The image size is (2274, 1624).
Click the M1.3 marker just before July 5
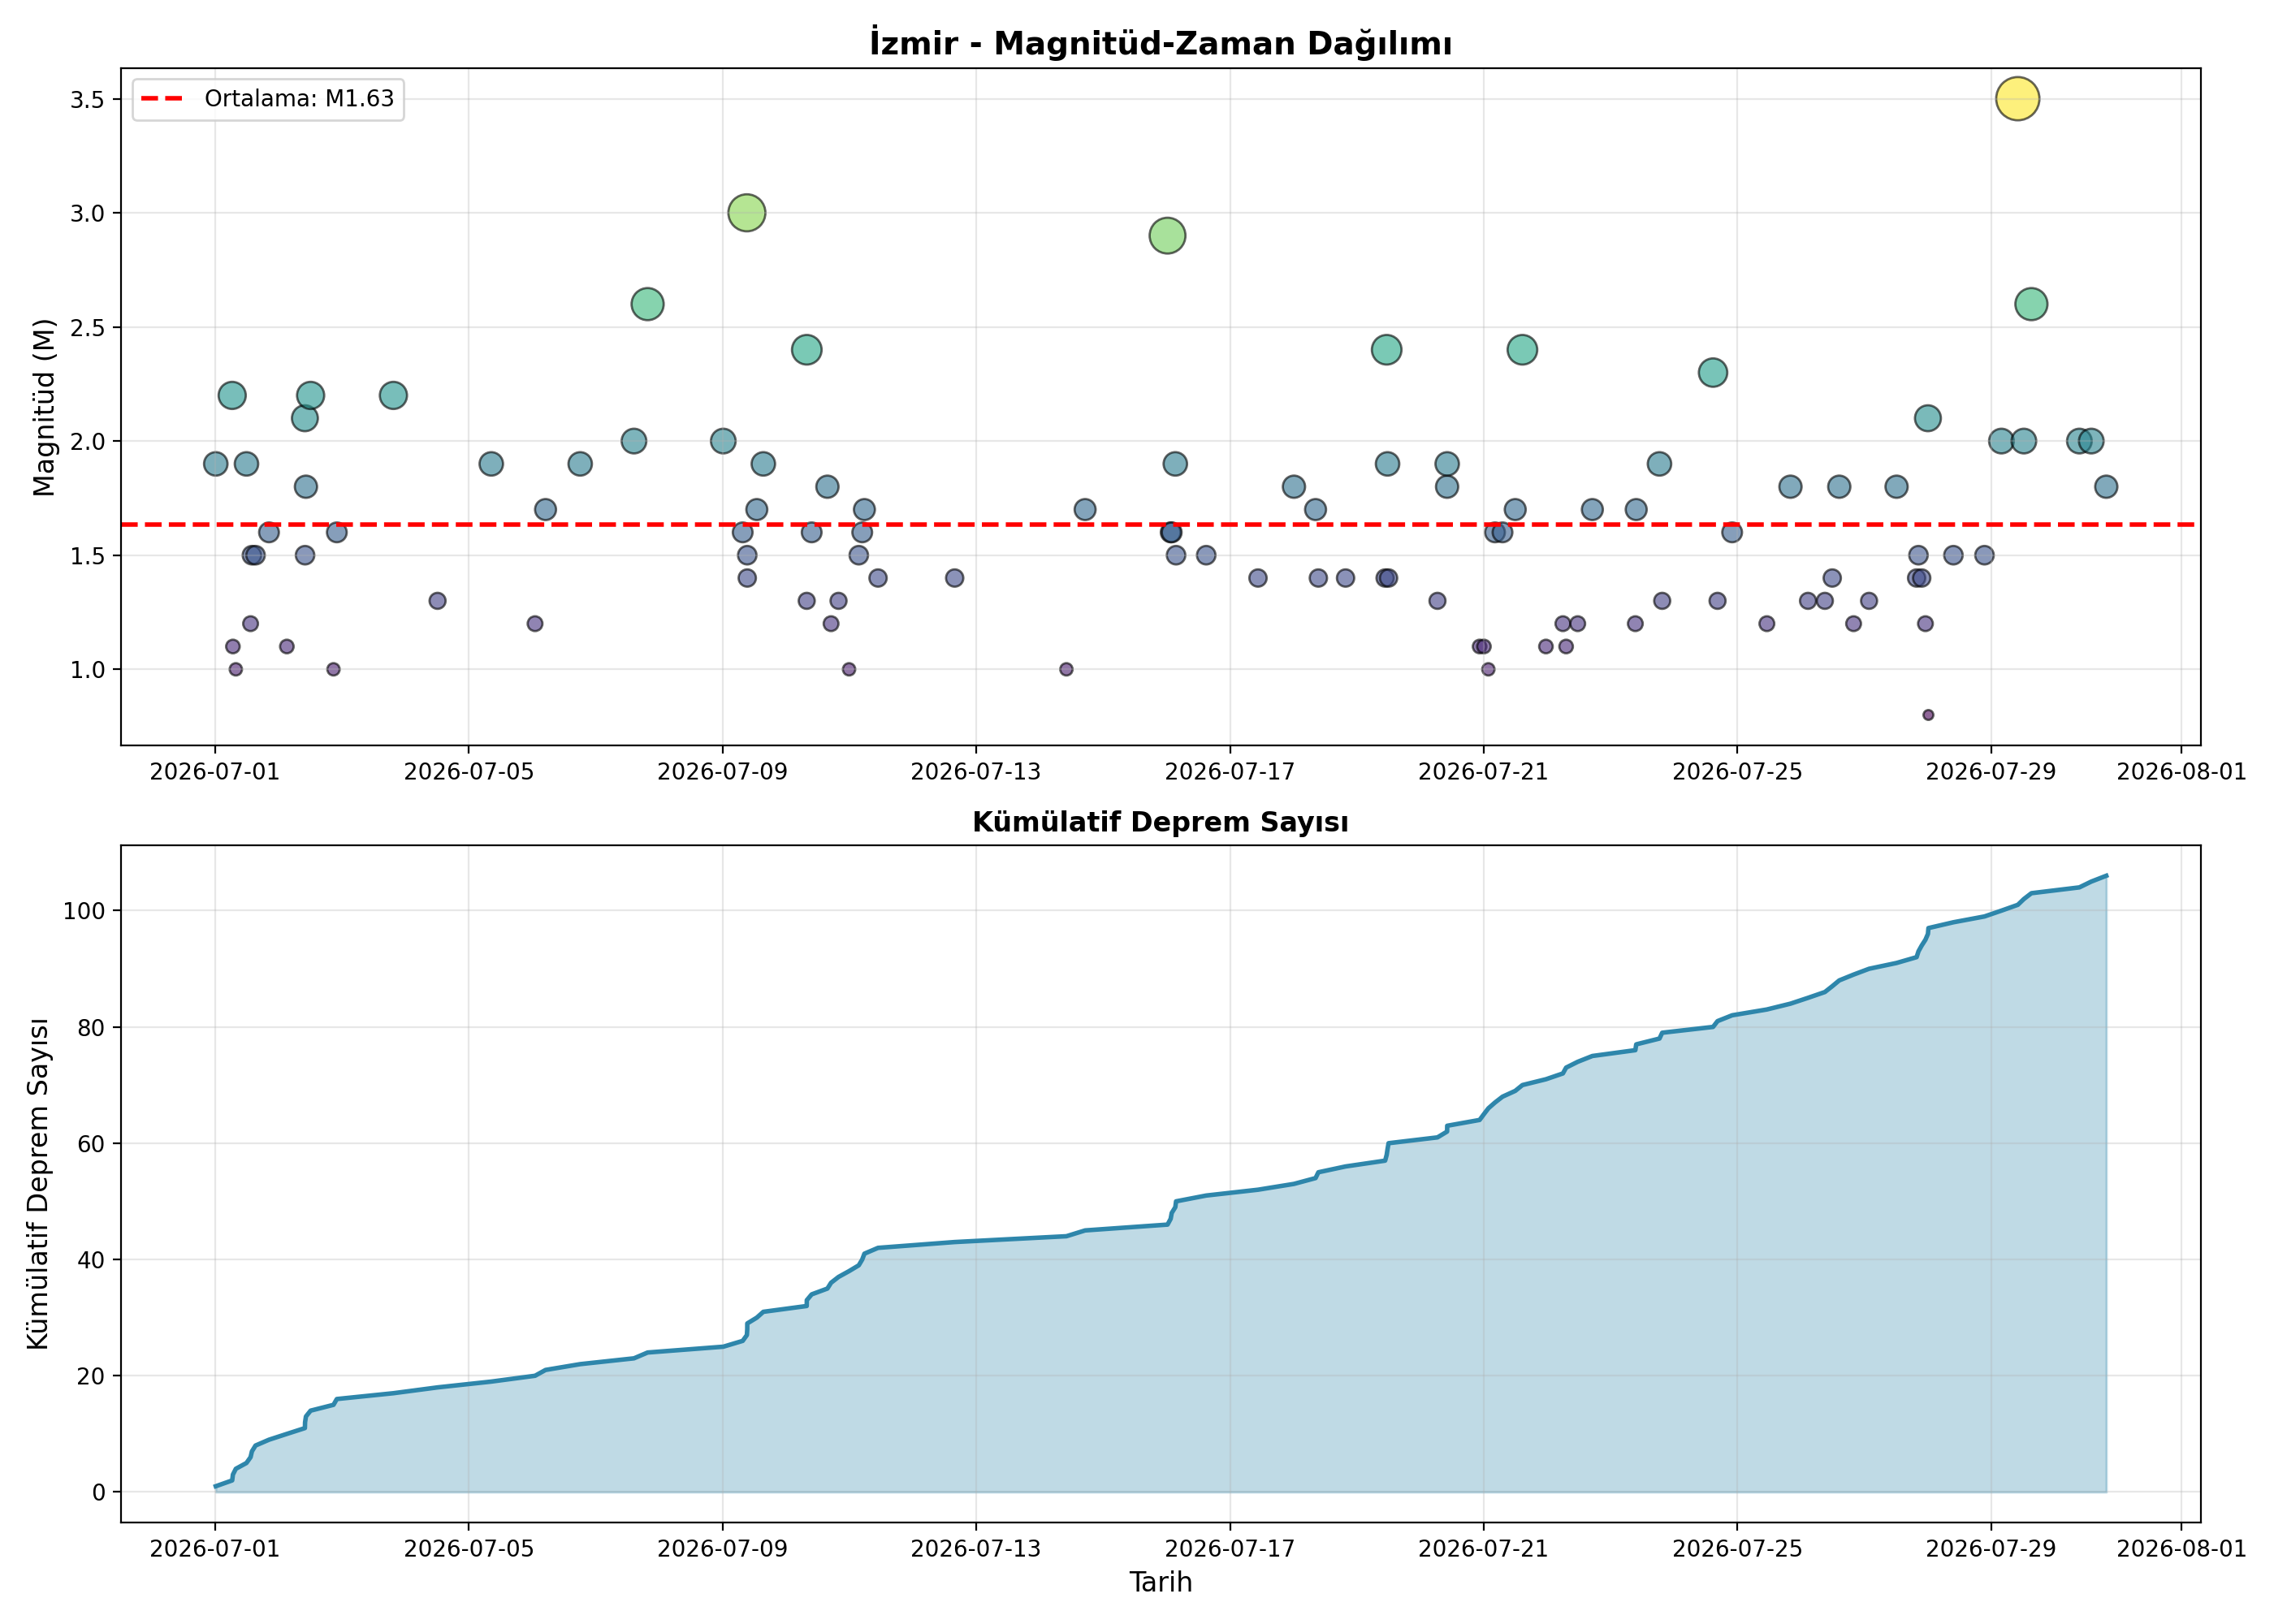tap(437, 601)
